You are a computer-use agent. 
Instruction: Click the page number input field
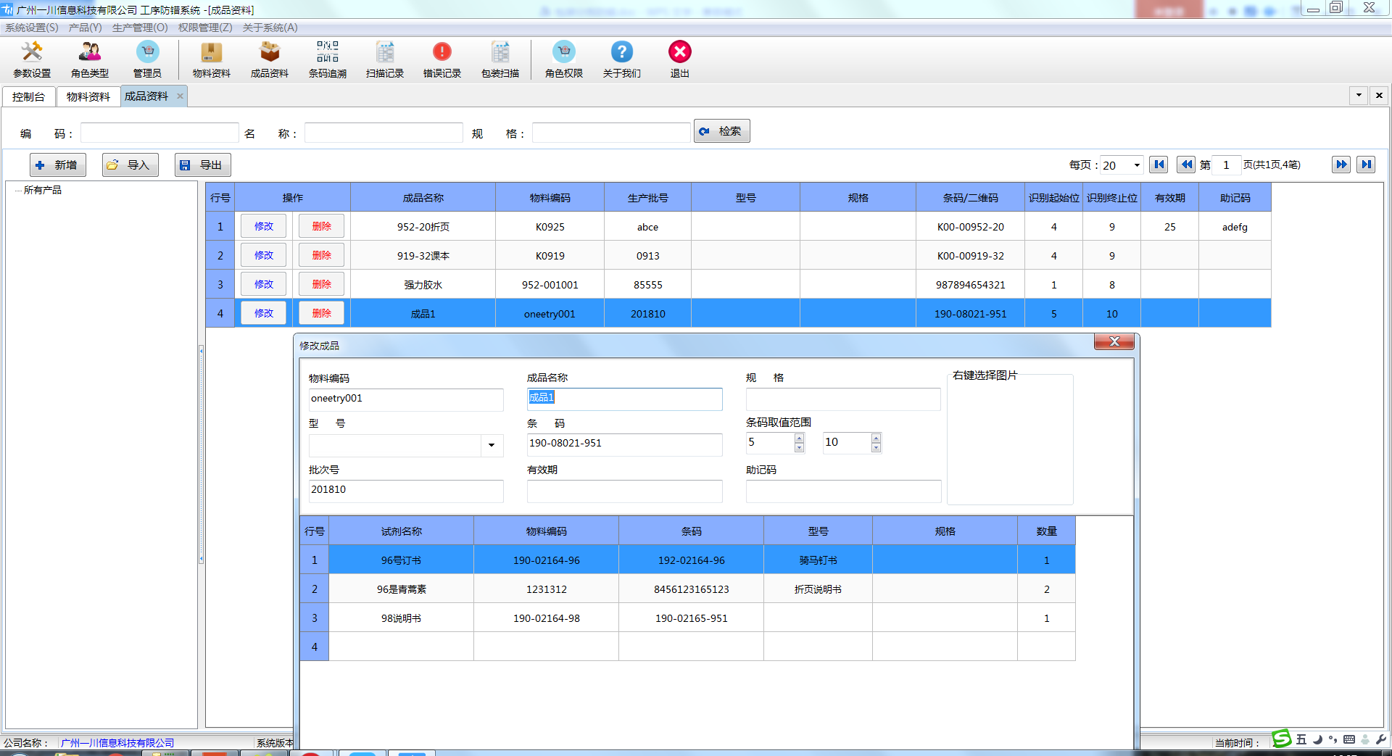(x=1227, y=165)
